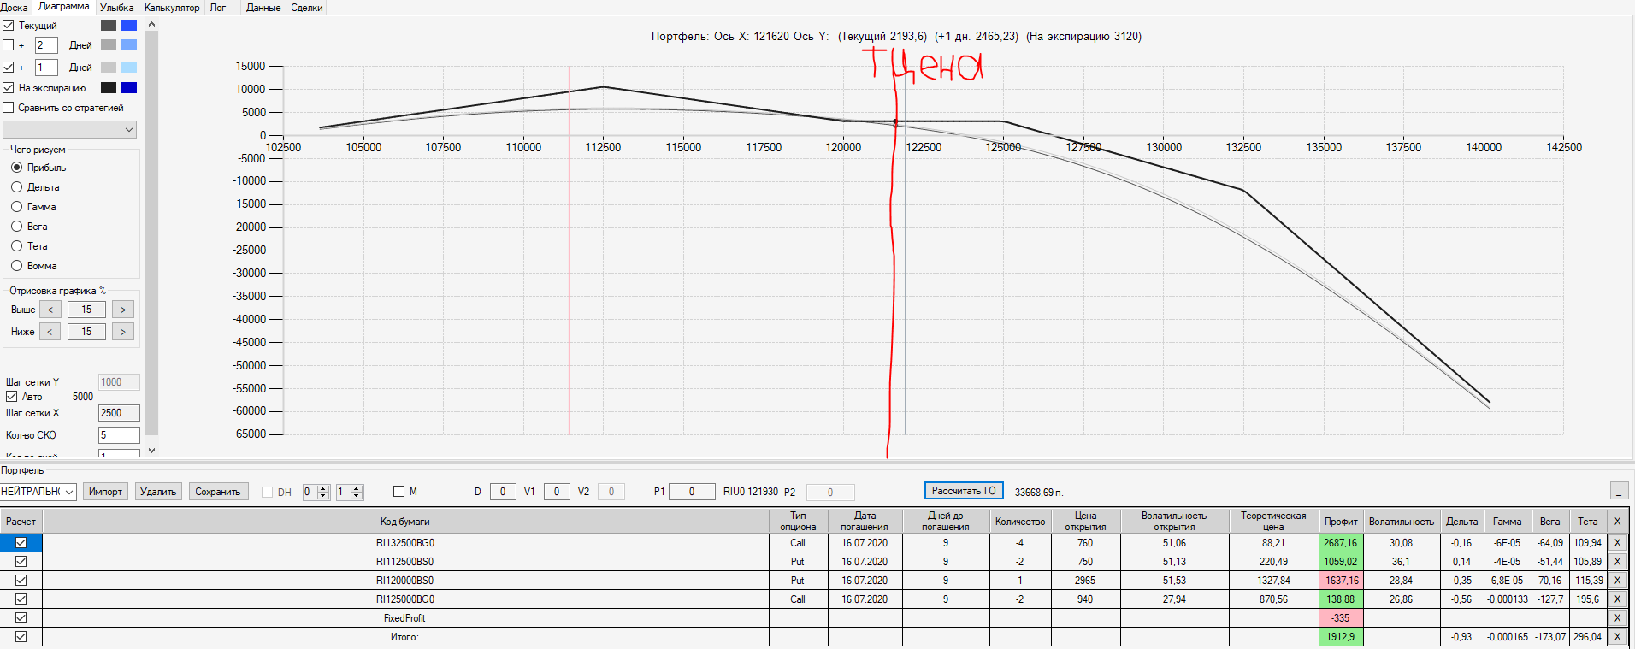Viewport: 1635px width, 649px height.
Task: Remove the RI132500BG0 row with its X button
Action: pos(1617,543)
